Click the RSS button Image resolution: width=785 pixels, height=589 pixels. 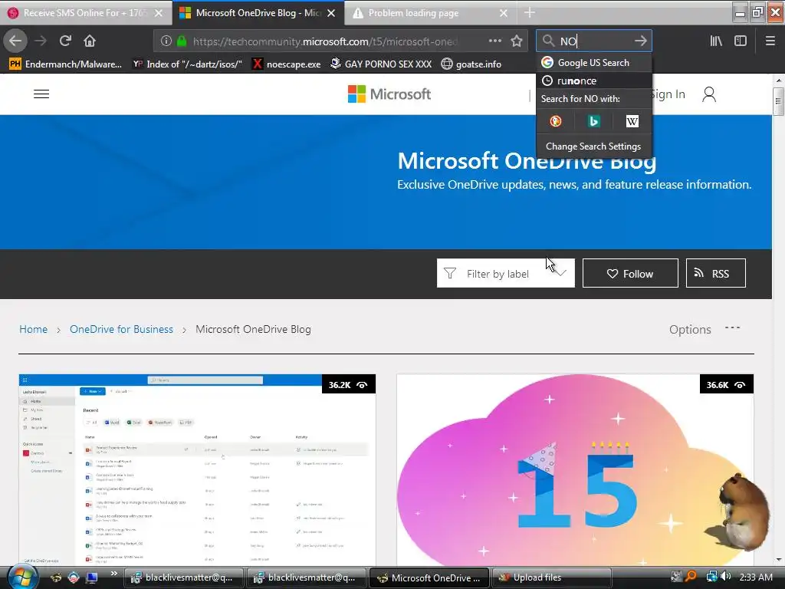(x=716, y=274)
